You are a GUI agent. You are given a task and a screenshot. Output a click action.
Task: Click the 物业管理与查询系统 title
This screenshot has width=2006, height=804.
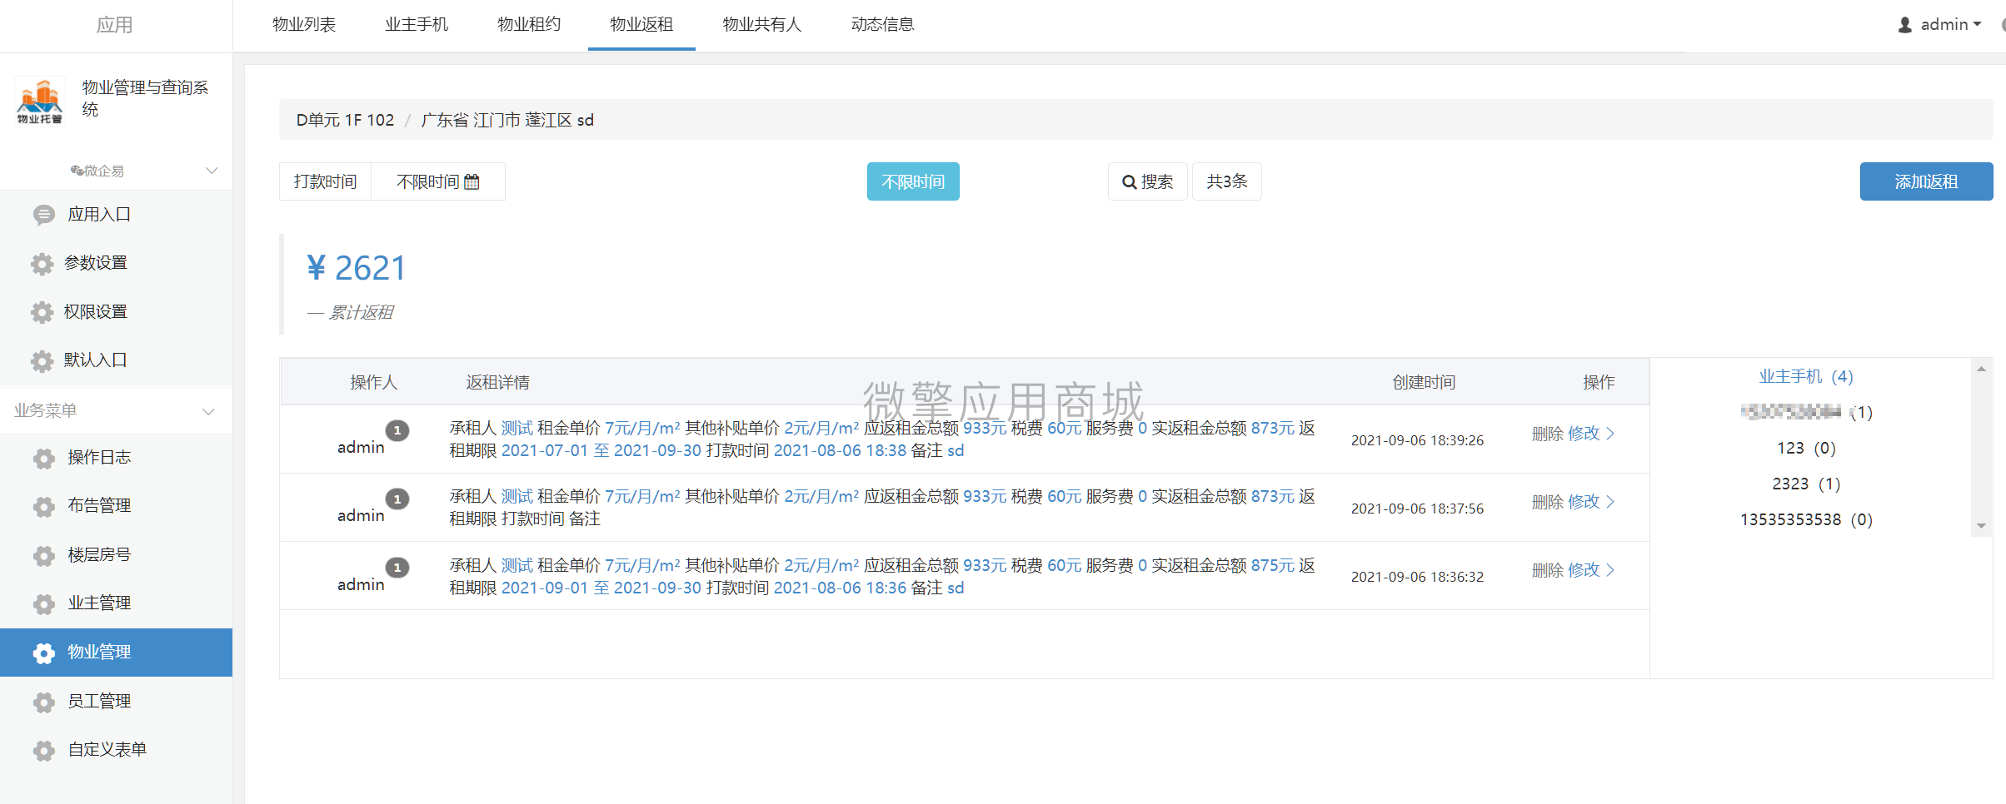tap(145, 98)
